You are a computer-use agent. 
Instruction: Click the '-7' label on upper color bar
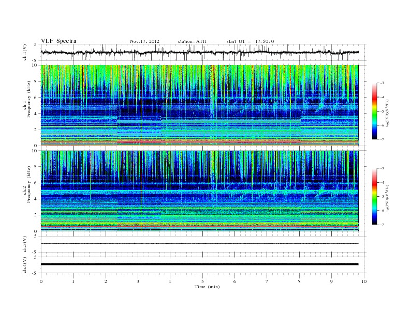pos(382,139)
